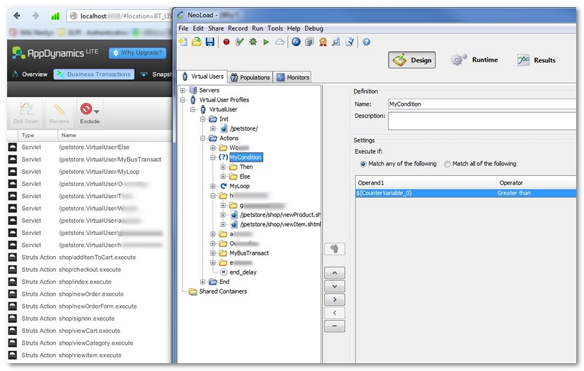Click the red Record button in toolbar
The width and height of the screenshot is (584, 371).
click(x=226, y=42)
